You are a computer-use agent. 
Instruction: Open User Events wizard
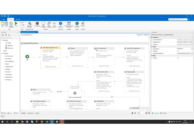pos(54,25)
